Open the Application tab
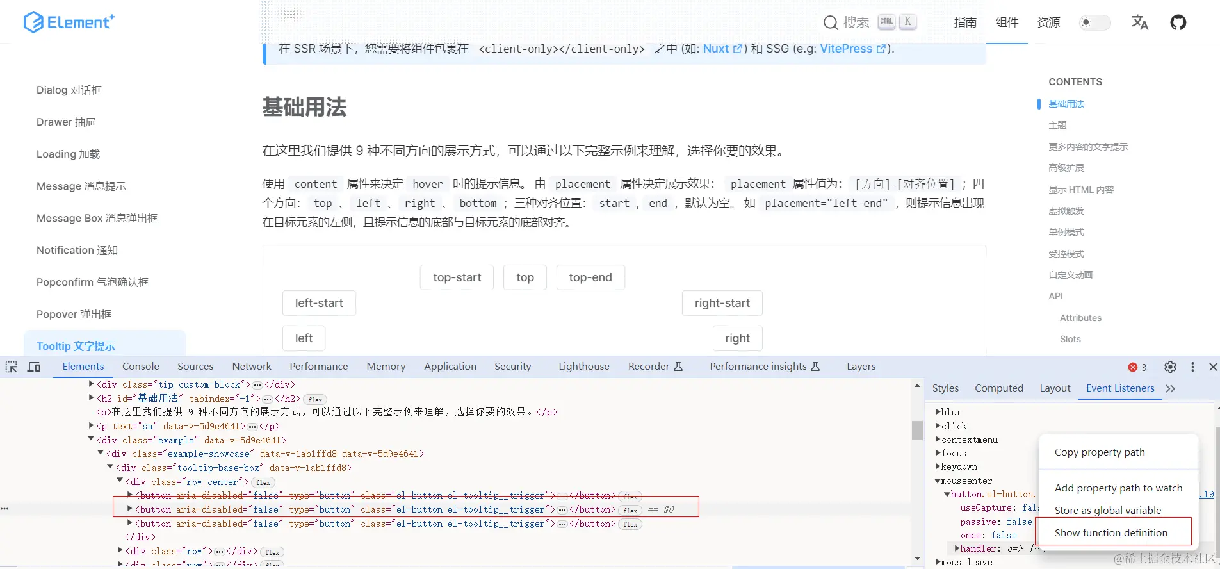This screenshot has height=569, width=1220. (450, 367)
